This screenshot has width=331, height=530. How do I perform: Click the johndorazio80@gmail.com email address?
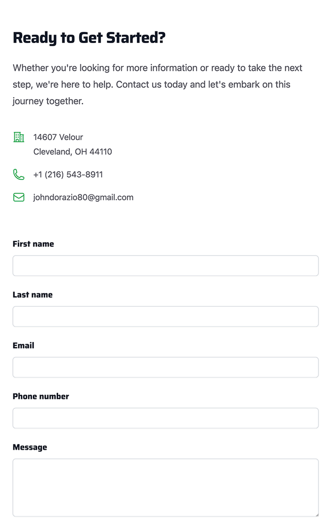tap(83, 197)
